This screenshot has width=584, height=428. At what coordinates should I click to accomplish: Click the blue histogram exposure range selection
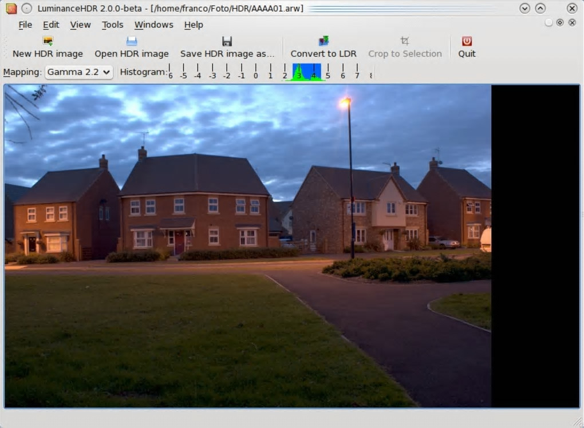point(306,72)
